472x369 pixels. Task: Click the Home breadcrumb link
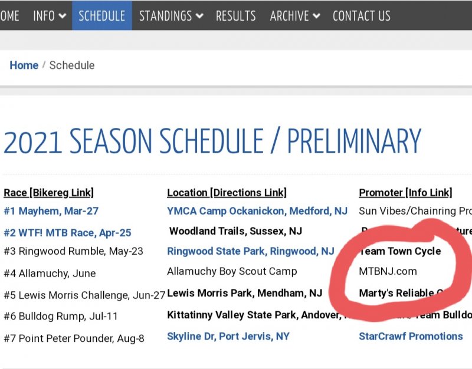click(x=24, y=65)
